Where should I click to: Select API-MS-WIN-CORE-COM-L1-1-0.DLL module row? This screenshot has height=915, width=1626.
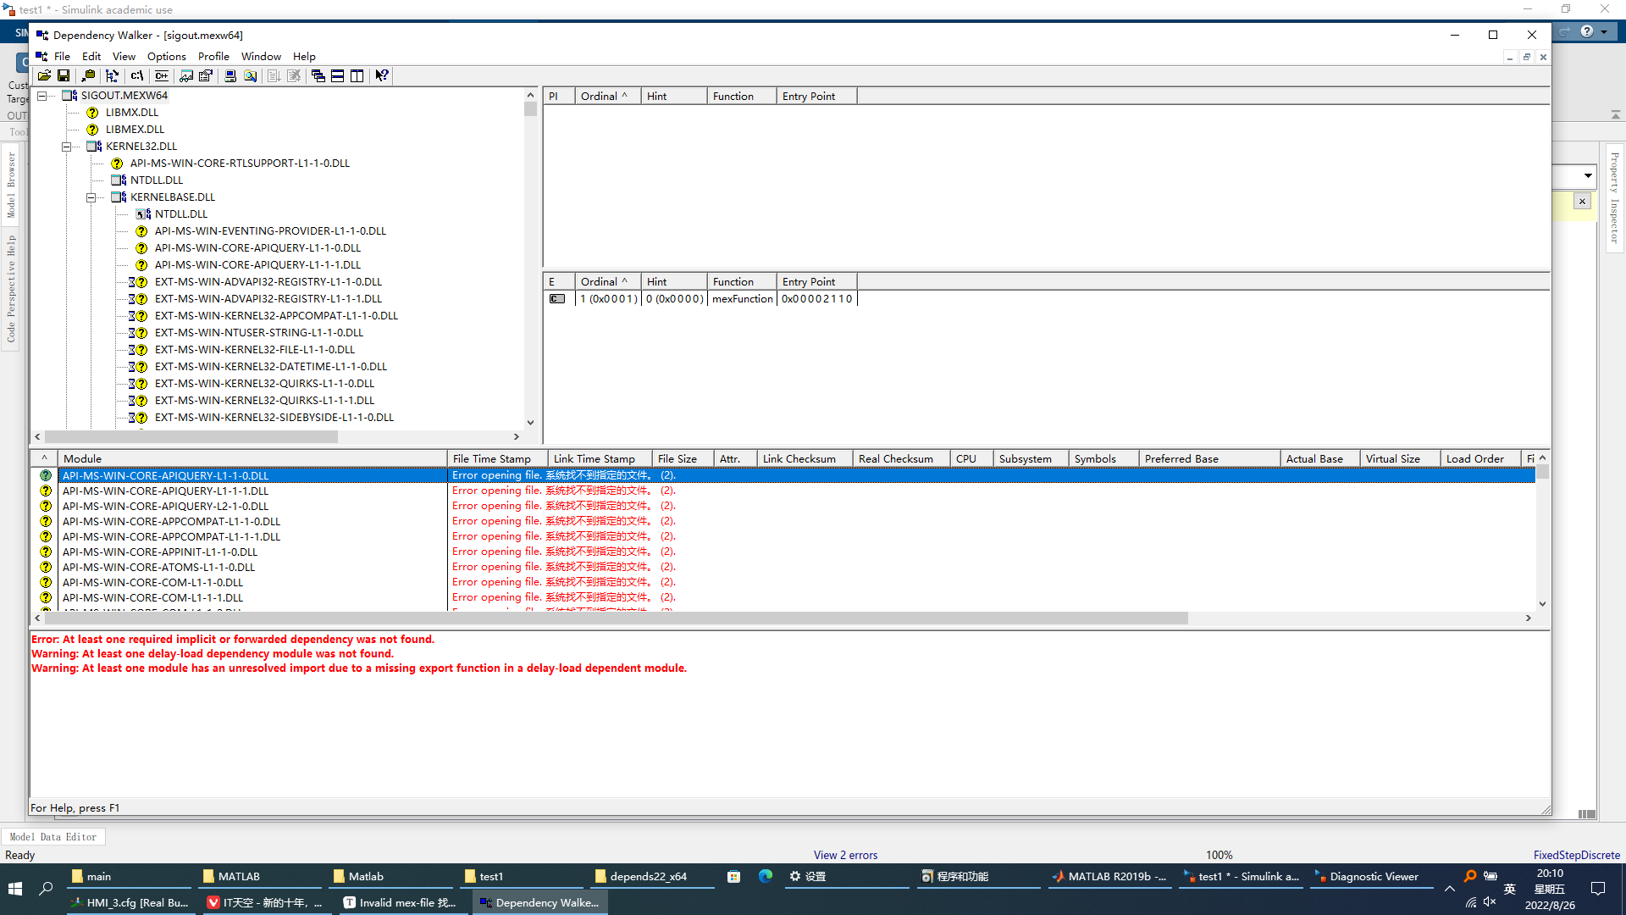coord(152,583)
